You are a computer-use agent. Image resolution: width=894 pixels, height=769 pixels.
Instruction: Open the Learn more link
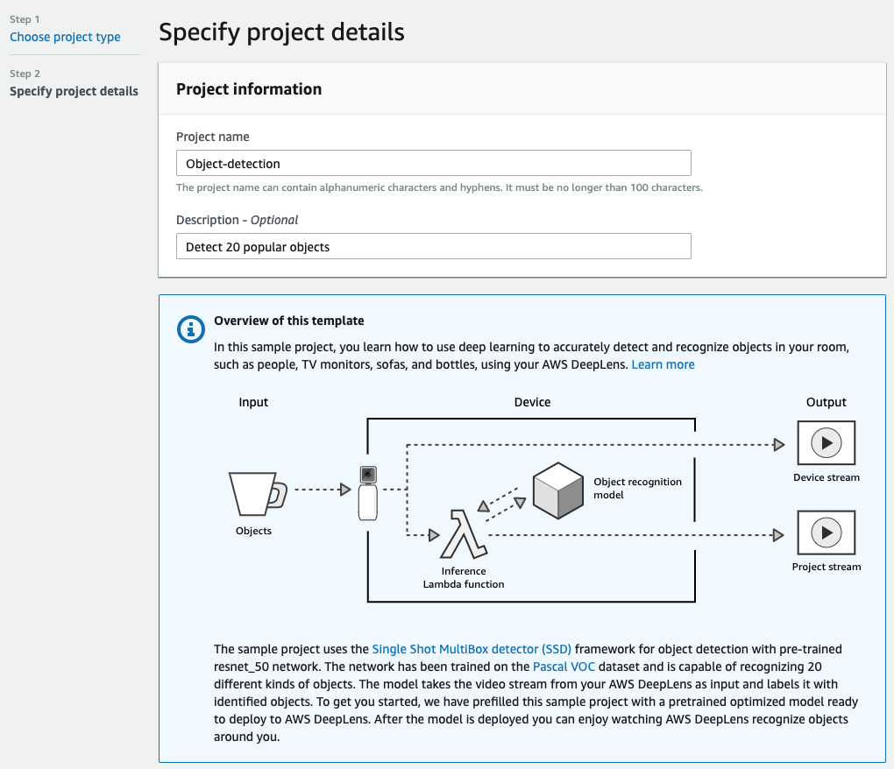tap(663, 364)
